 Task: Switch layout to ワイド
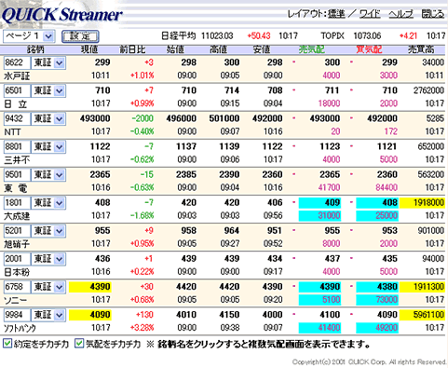click(370, 14)
